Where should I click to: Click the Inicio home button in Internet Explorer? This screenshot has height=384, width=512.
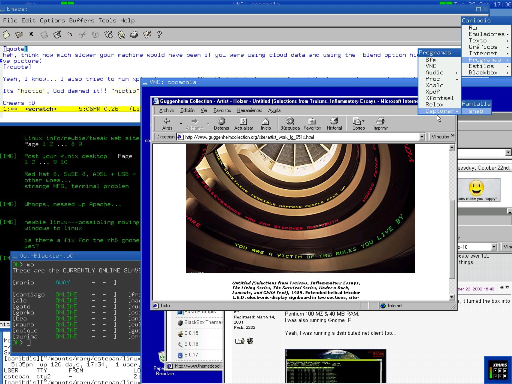click(x=266, y=124)
